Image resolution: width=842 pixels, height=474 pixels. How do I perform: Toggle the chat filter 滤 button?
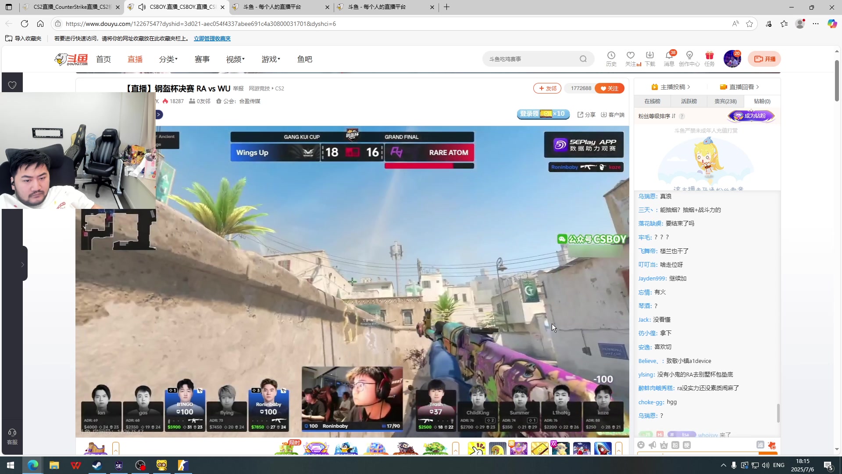(x=760, y=445)
